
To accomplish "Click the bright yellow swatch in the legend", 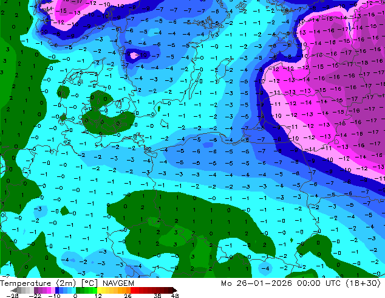I will tap(99, 290).
